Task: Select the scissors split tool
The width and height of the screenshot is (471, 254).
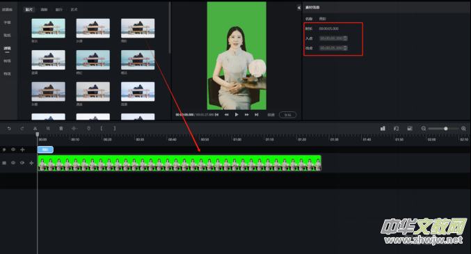Action: [x=35, y=128]
